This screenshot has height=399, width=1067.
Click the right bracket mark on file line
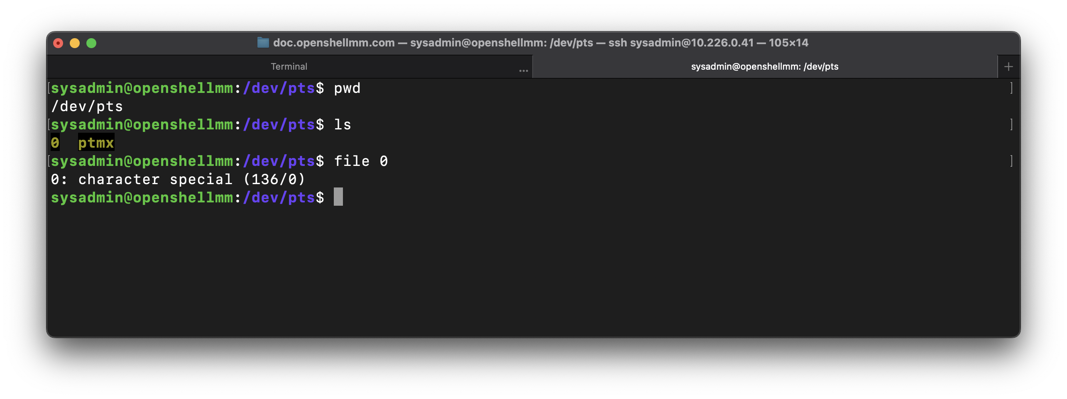click(1011, 161)
